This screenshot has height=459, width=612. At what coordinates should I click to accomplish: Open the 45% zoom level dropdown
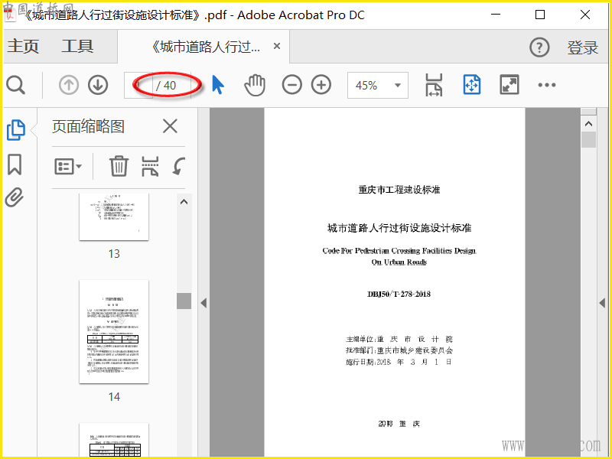pos(378,85)
